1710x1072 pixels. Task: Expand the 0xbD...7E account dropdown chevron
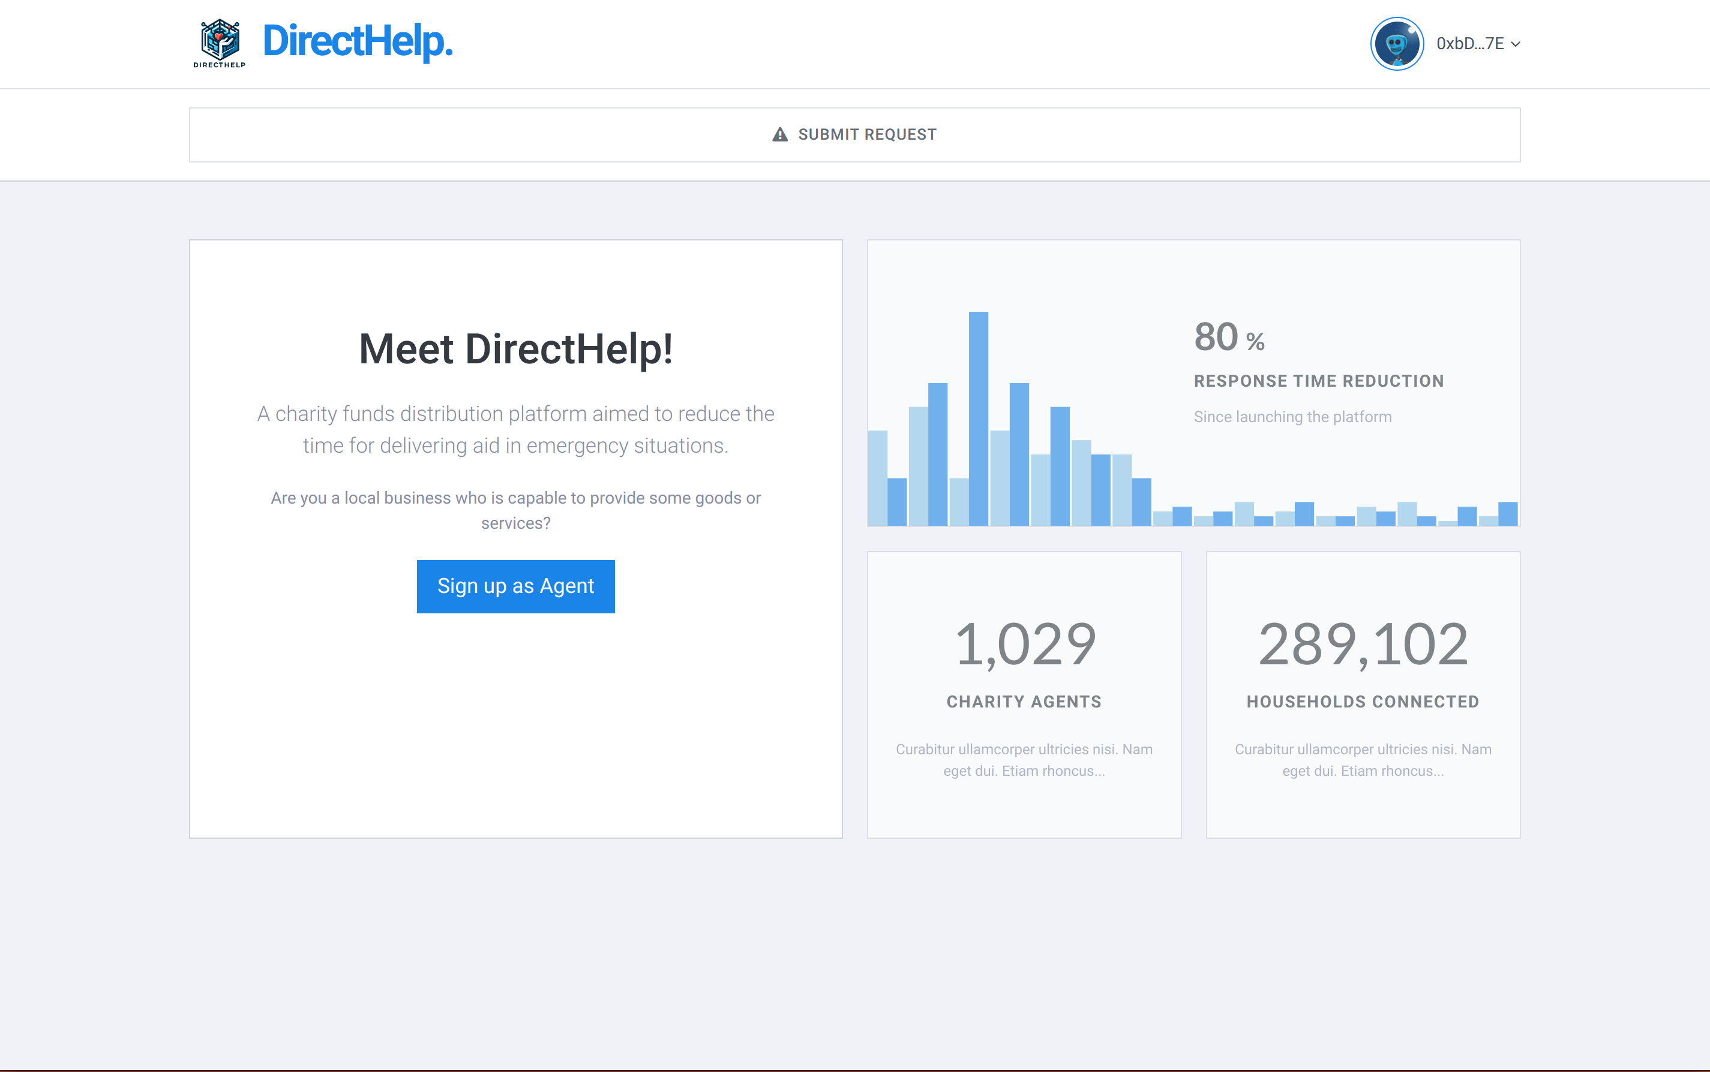point(1516,44)
